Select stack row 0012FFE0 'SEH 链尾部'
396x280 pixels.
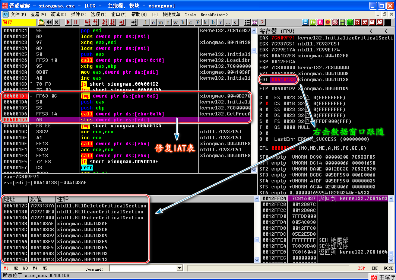pyautogui.click(x=324, y=240)
